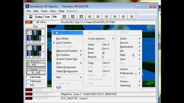Click the colored screen icon in toolbar

31,17
